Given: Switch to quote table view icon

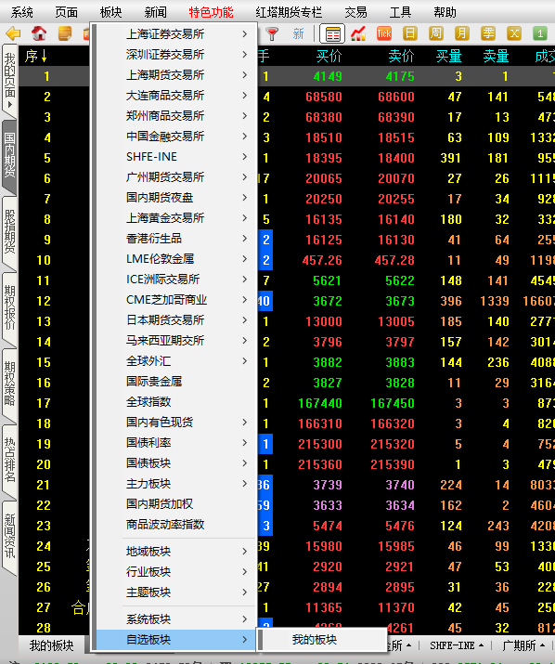Looking at the screenshot, I should 332,33.
